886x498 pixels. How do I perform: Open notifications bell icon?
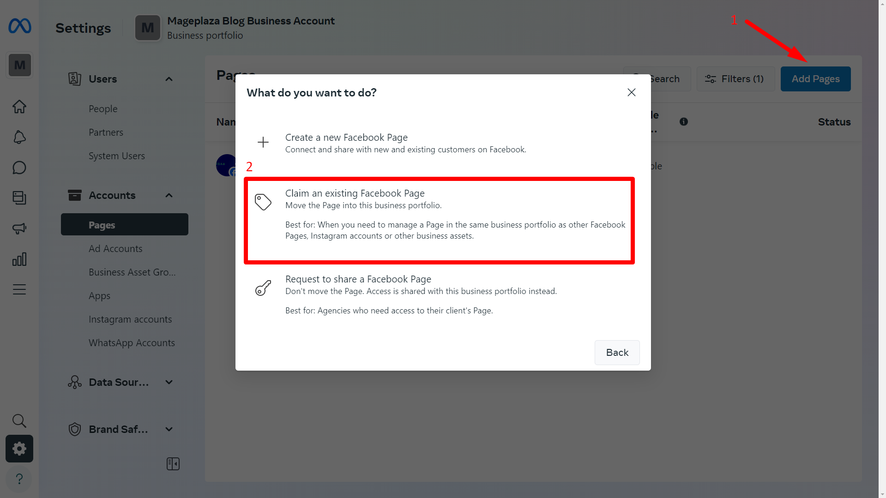19,137
